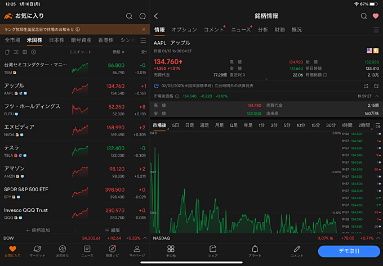The image size is (383, 266).
Task: Tap the share-list icon above watchlist
Action: click(7, 52)
